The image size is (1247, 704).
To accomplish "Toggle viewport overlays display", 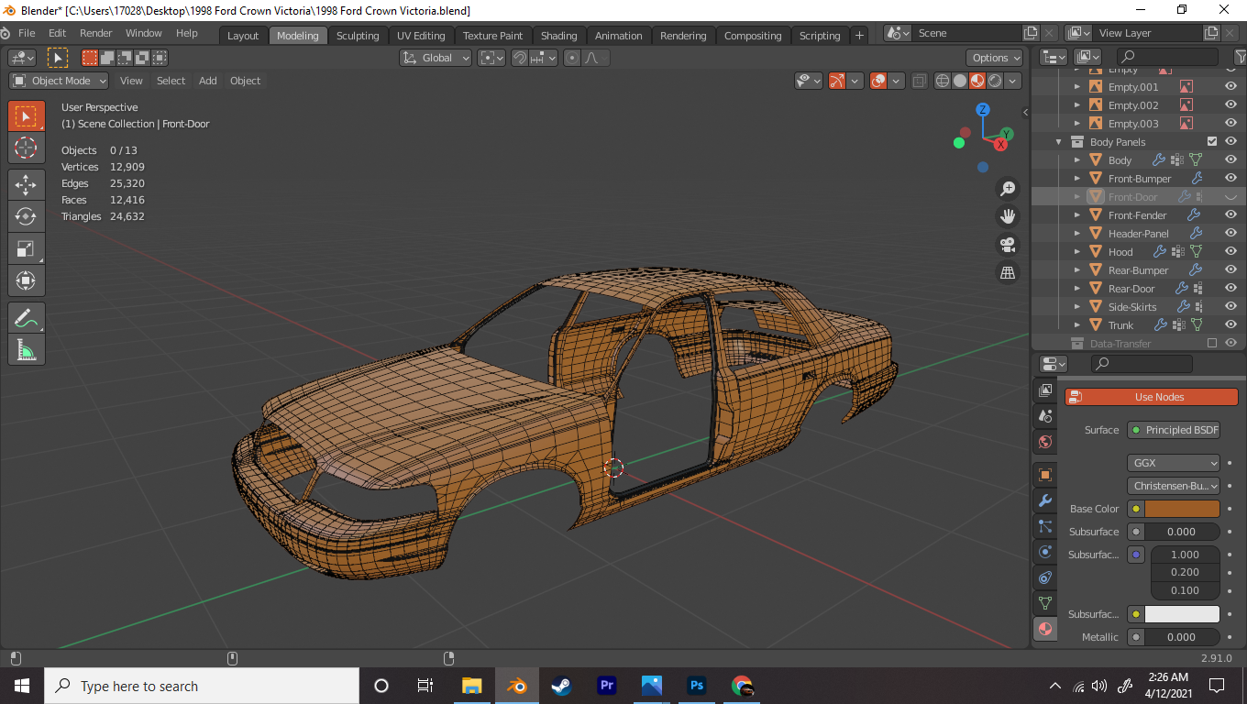I will 878,81.
